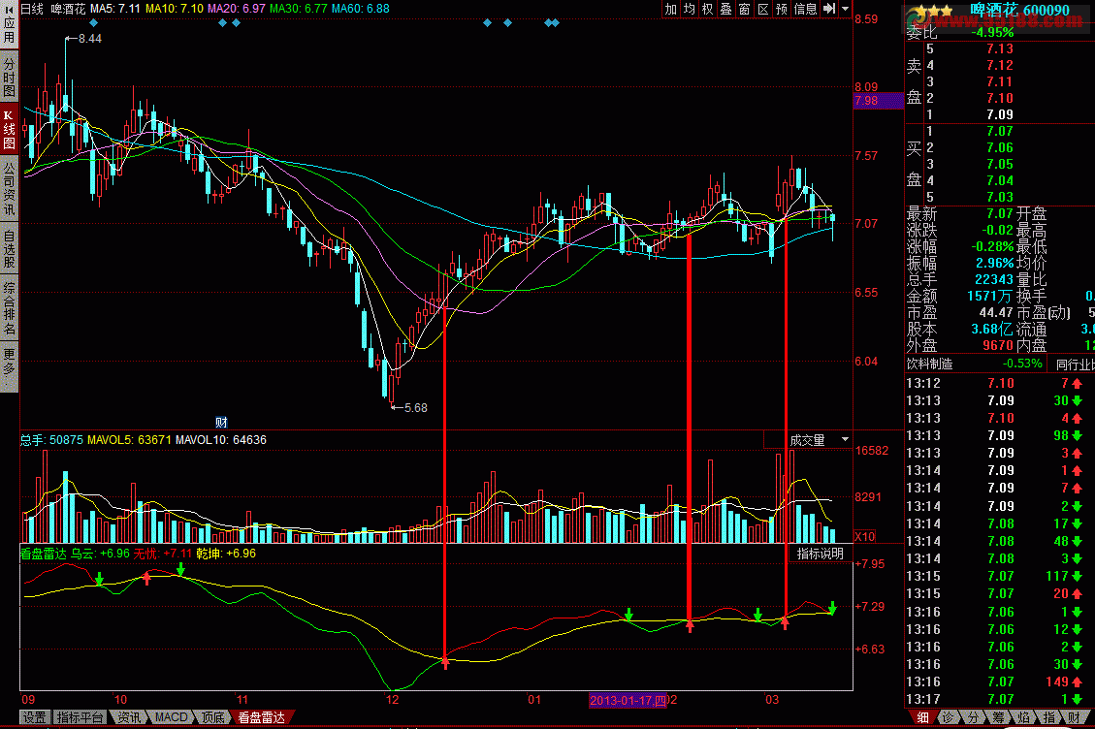
Task: Click the 2013-01-17 date marker on timeline
Action: (x=629, y=699)
